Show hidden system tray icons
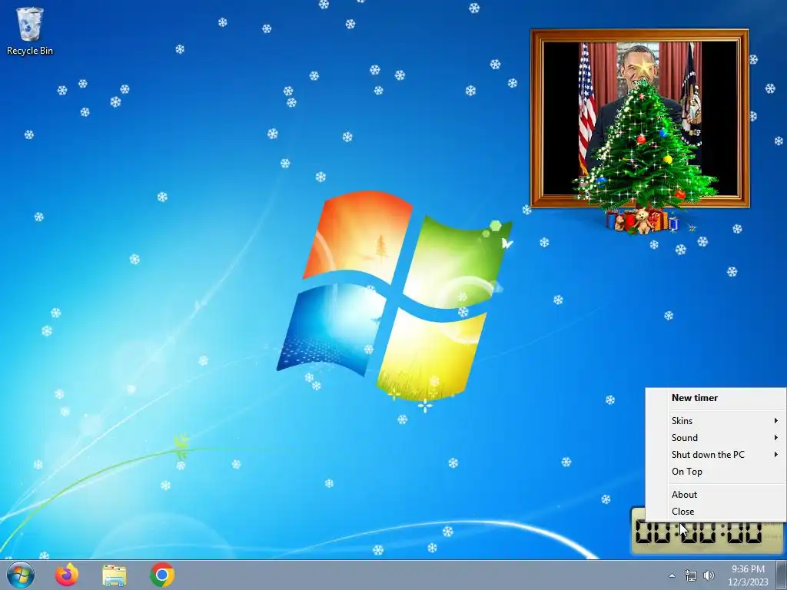The height and width of the screenshot is (590, 787). tap(672, 575)
